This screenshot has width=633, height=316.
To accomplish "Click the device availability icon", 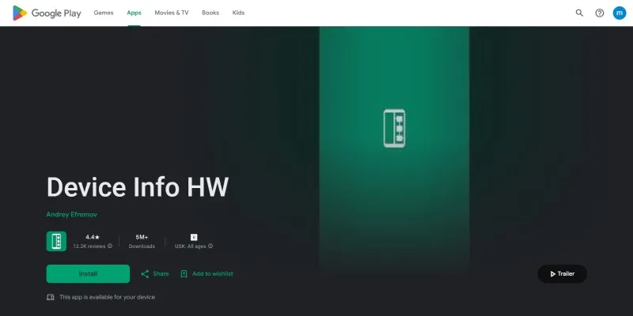I will click(x=51, y=297).
